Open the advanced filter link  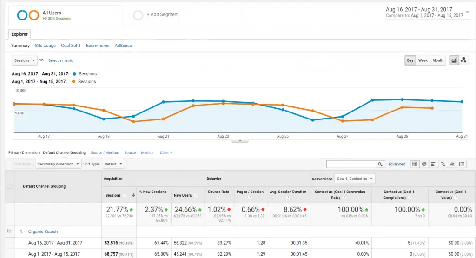pos(397,164)
